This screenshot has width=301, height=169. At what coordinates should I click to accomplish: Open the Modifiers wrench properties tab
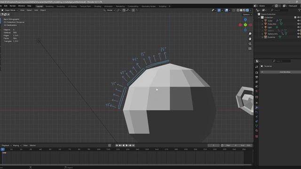pos(257,108)
